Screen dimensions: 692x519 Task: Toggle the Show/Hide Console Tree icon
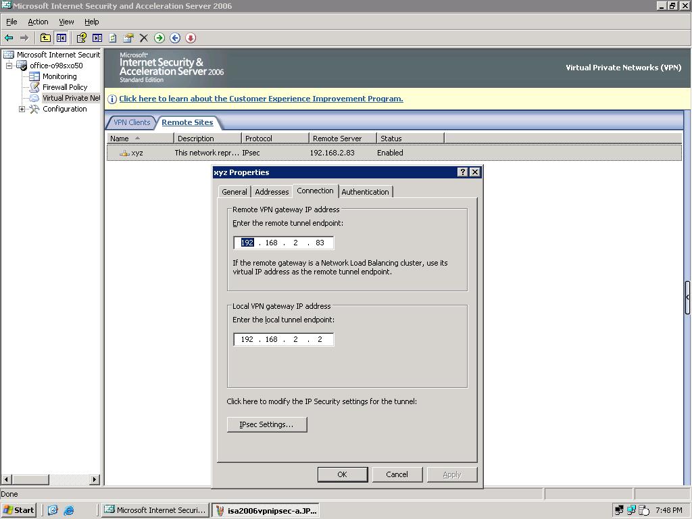pyautogui.click(x=61, y=38)
